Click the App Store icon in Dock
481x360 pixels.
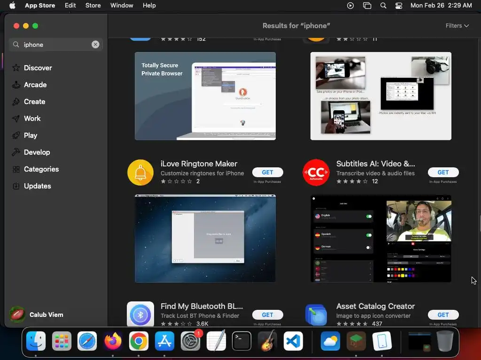coord(164,341)
